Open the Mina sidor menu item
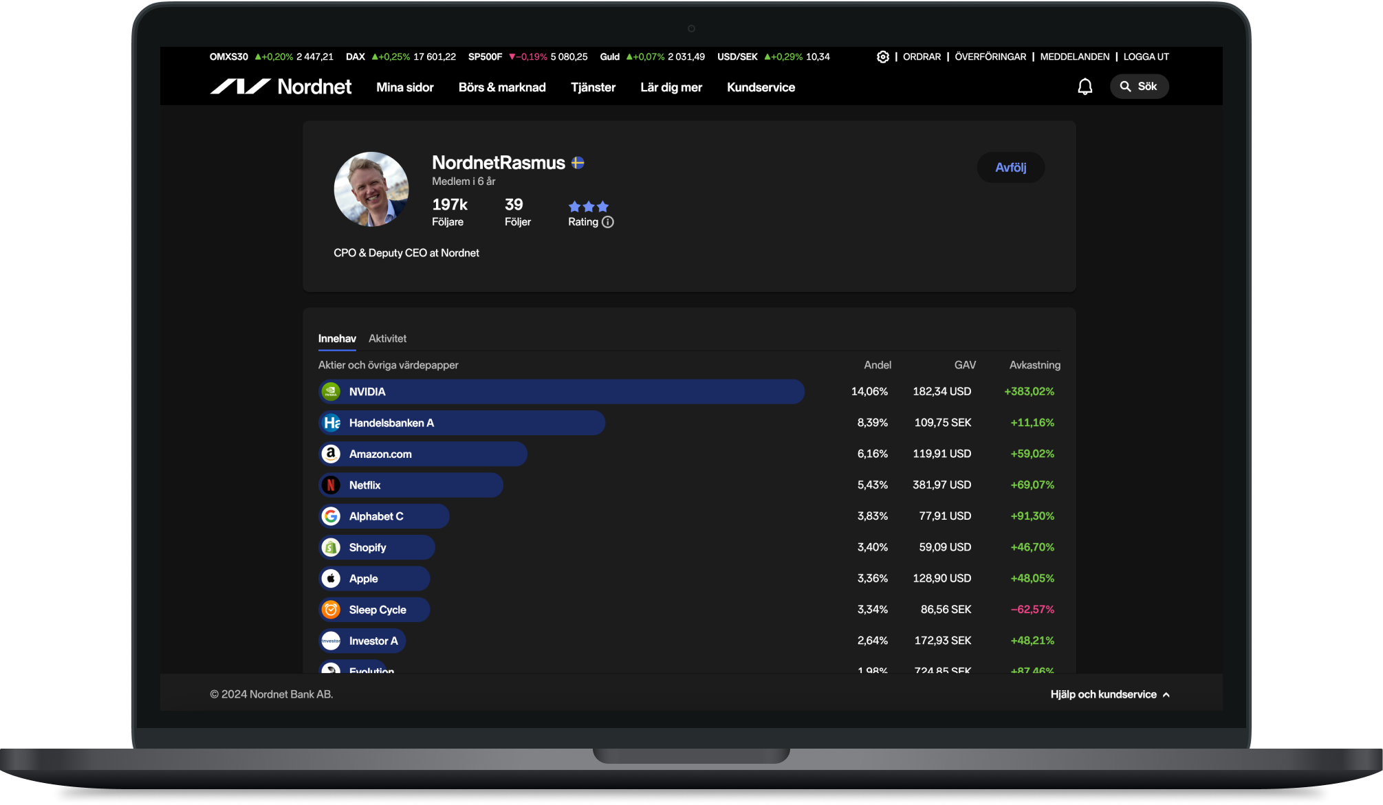Viewport: 1383px width, 805px height. pyautogui.click(x=404, y=87)
